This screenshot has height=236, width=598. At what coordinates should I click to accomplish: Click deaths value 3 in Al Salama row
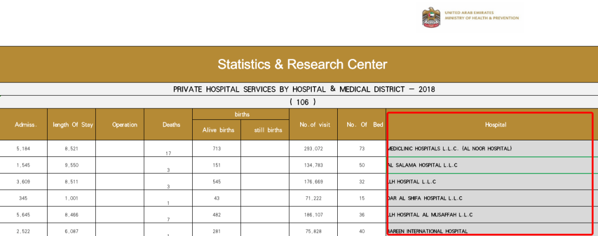pyautogui.click(x=168, y=170)
